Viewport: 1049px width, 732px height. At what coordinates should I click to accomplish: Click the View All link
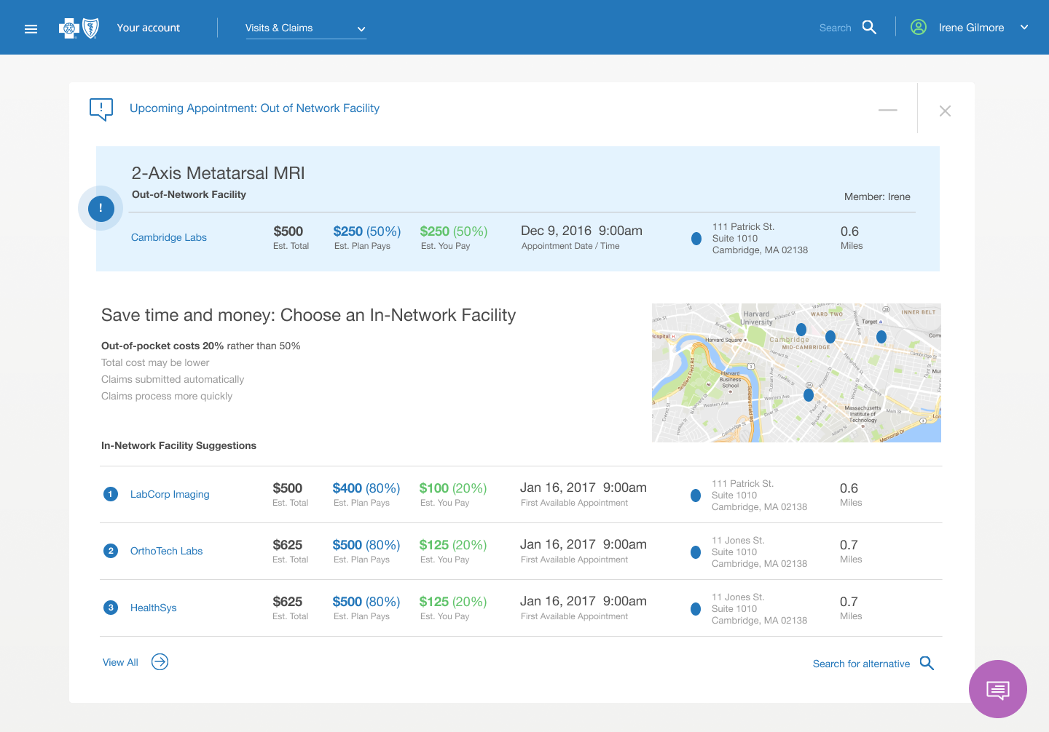[x=120, y=662]
